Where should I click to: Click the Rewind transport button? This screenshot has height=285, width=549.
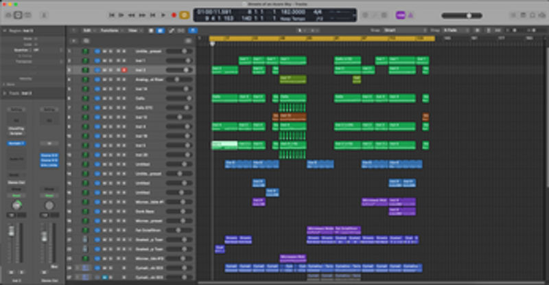point(132,15)
